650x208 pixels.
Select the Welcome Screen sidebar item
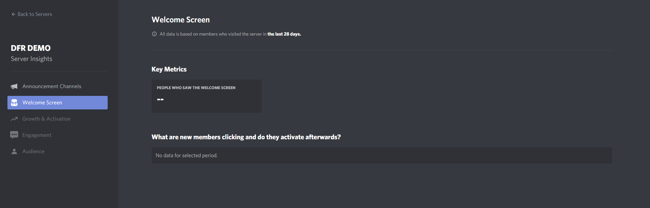58,103
